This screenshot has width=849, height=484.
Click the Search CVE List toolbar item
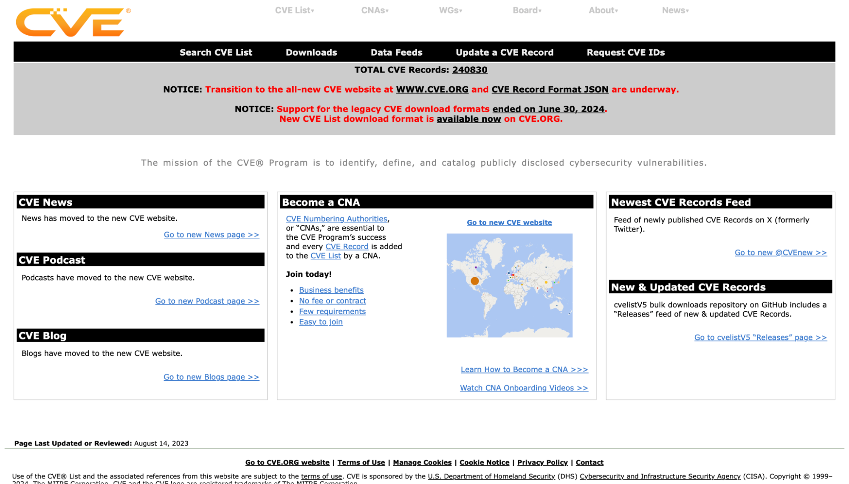pos(216,53)
